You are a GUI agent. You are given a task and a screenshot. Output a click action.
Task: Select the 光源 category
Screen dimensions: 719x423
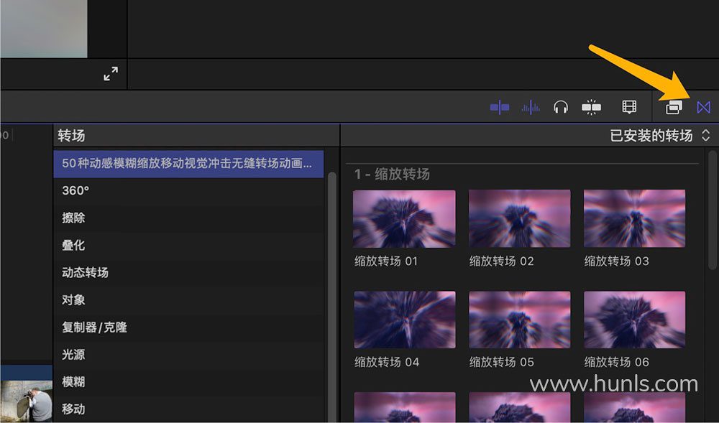[x=188, y=354]
